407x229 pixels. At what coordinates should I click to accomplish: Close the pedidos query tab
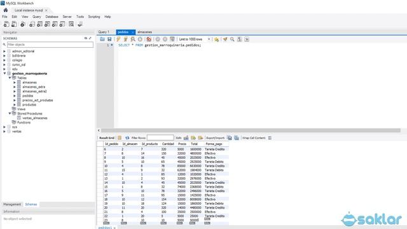point(133,32)
